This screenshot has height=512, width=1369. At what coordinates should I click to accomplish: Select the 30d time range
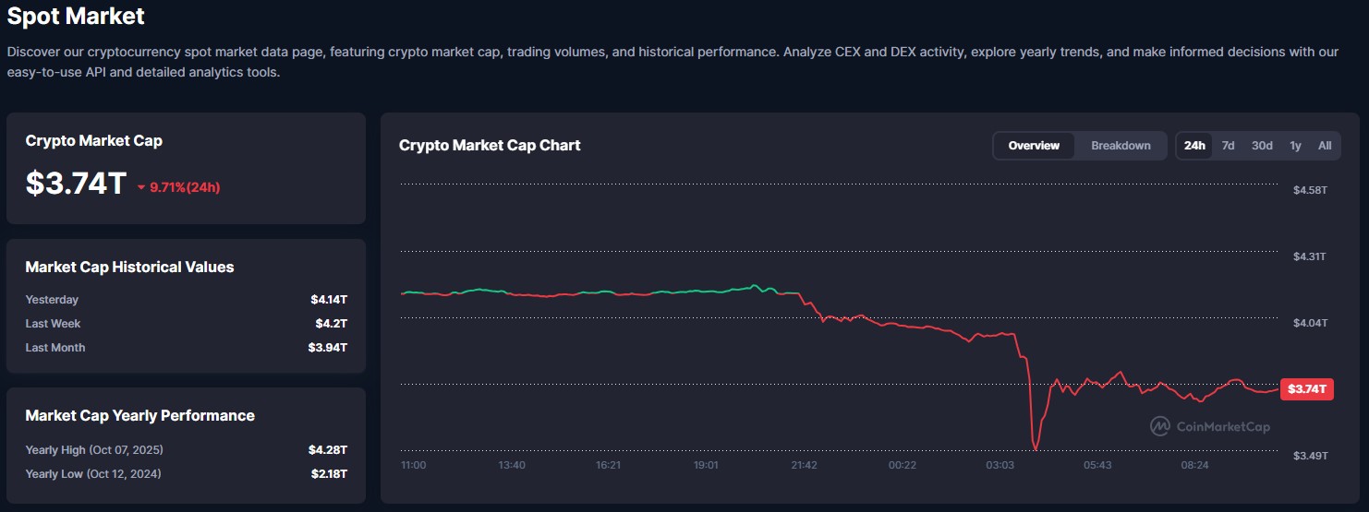click(x=1262, y=146)
